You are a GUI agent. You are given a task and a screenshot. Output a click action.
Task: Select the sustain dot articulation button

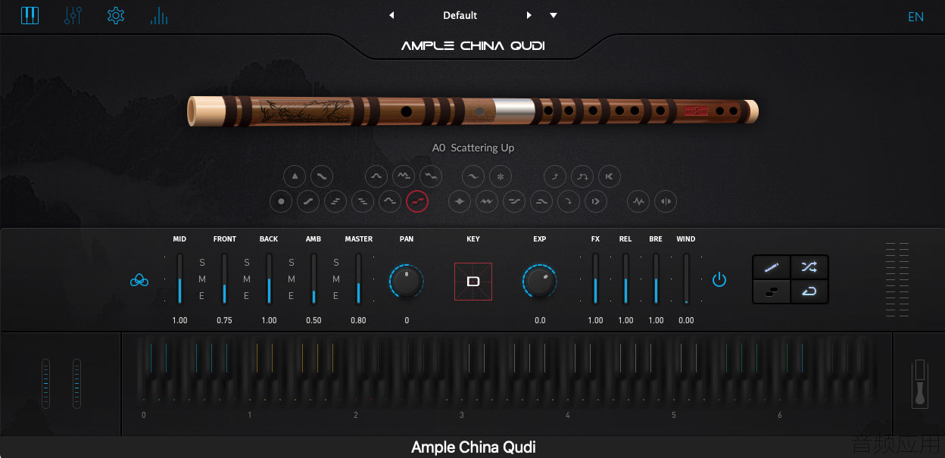click(x=281, y=201)
